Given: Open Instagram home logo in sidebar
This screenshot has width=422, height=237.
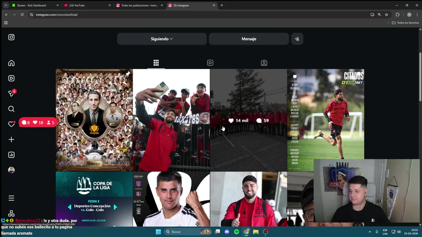Looking at the screenshot, I should pos(11,37).
